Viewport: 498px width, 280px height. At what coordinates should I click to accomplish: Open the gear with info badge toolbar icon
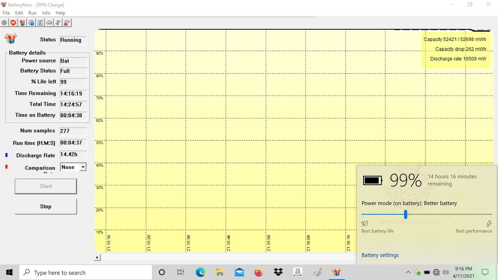(x=31, y=23)
